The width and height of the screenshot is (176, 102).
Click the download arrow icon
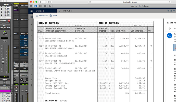37,16
